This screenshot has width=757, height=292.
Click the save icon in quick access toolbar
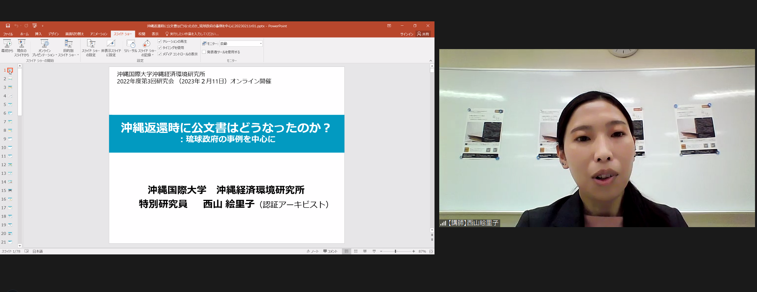[8, 26]
